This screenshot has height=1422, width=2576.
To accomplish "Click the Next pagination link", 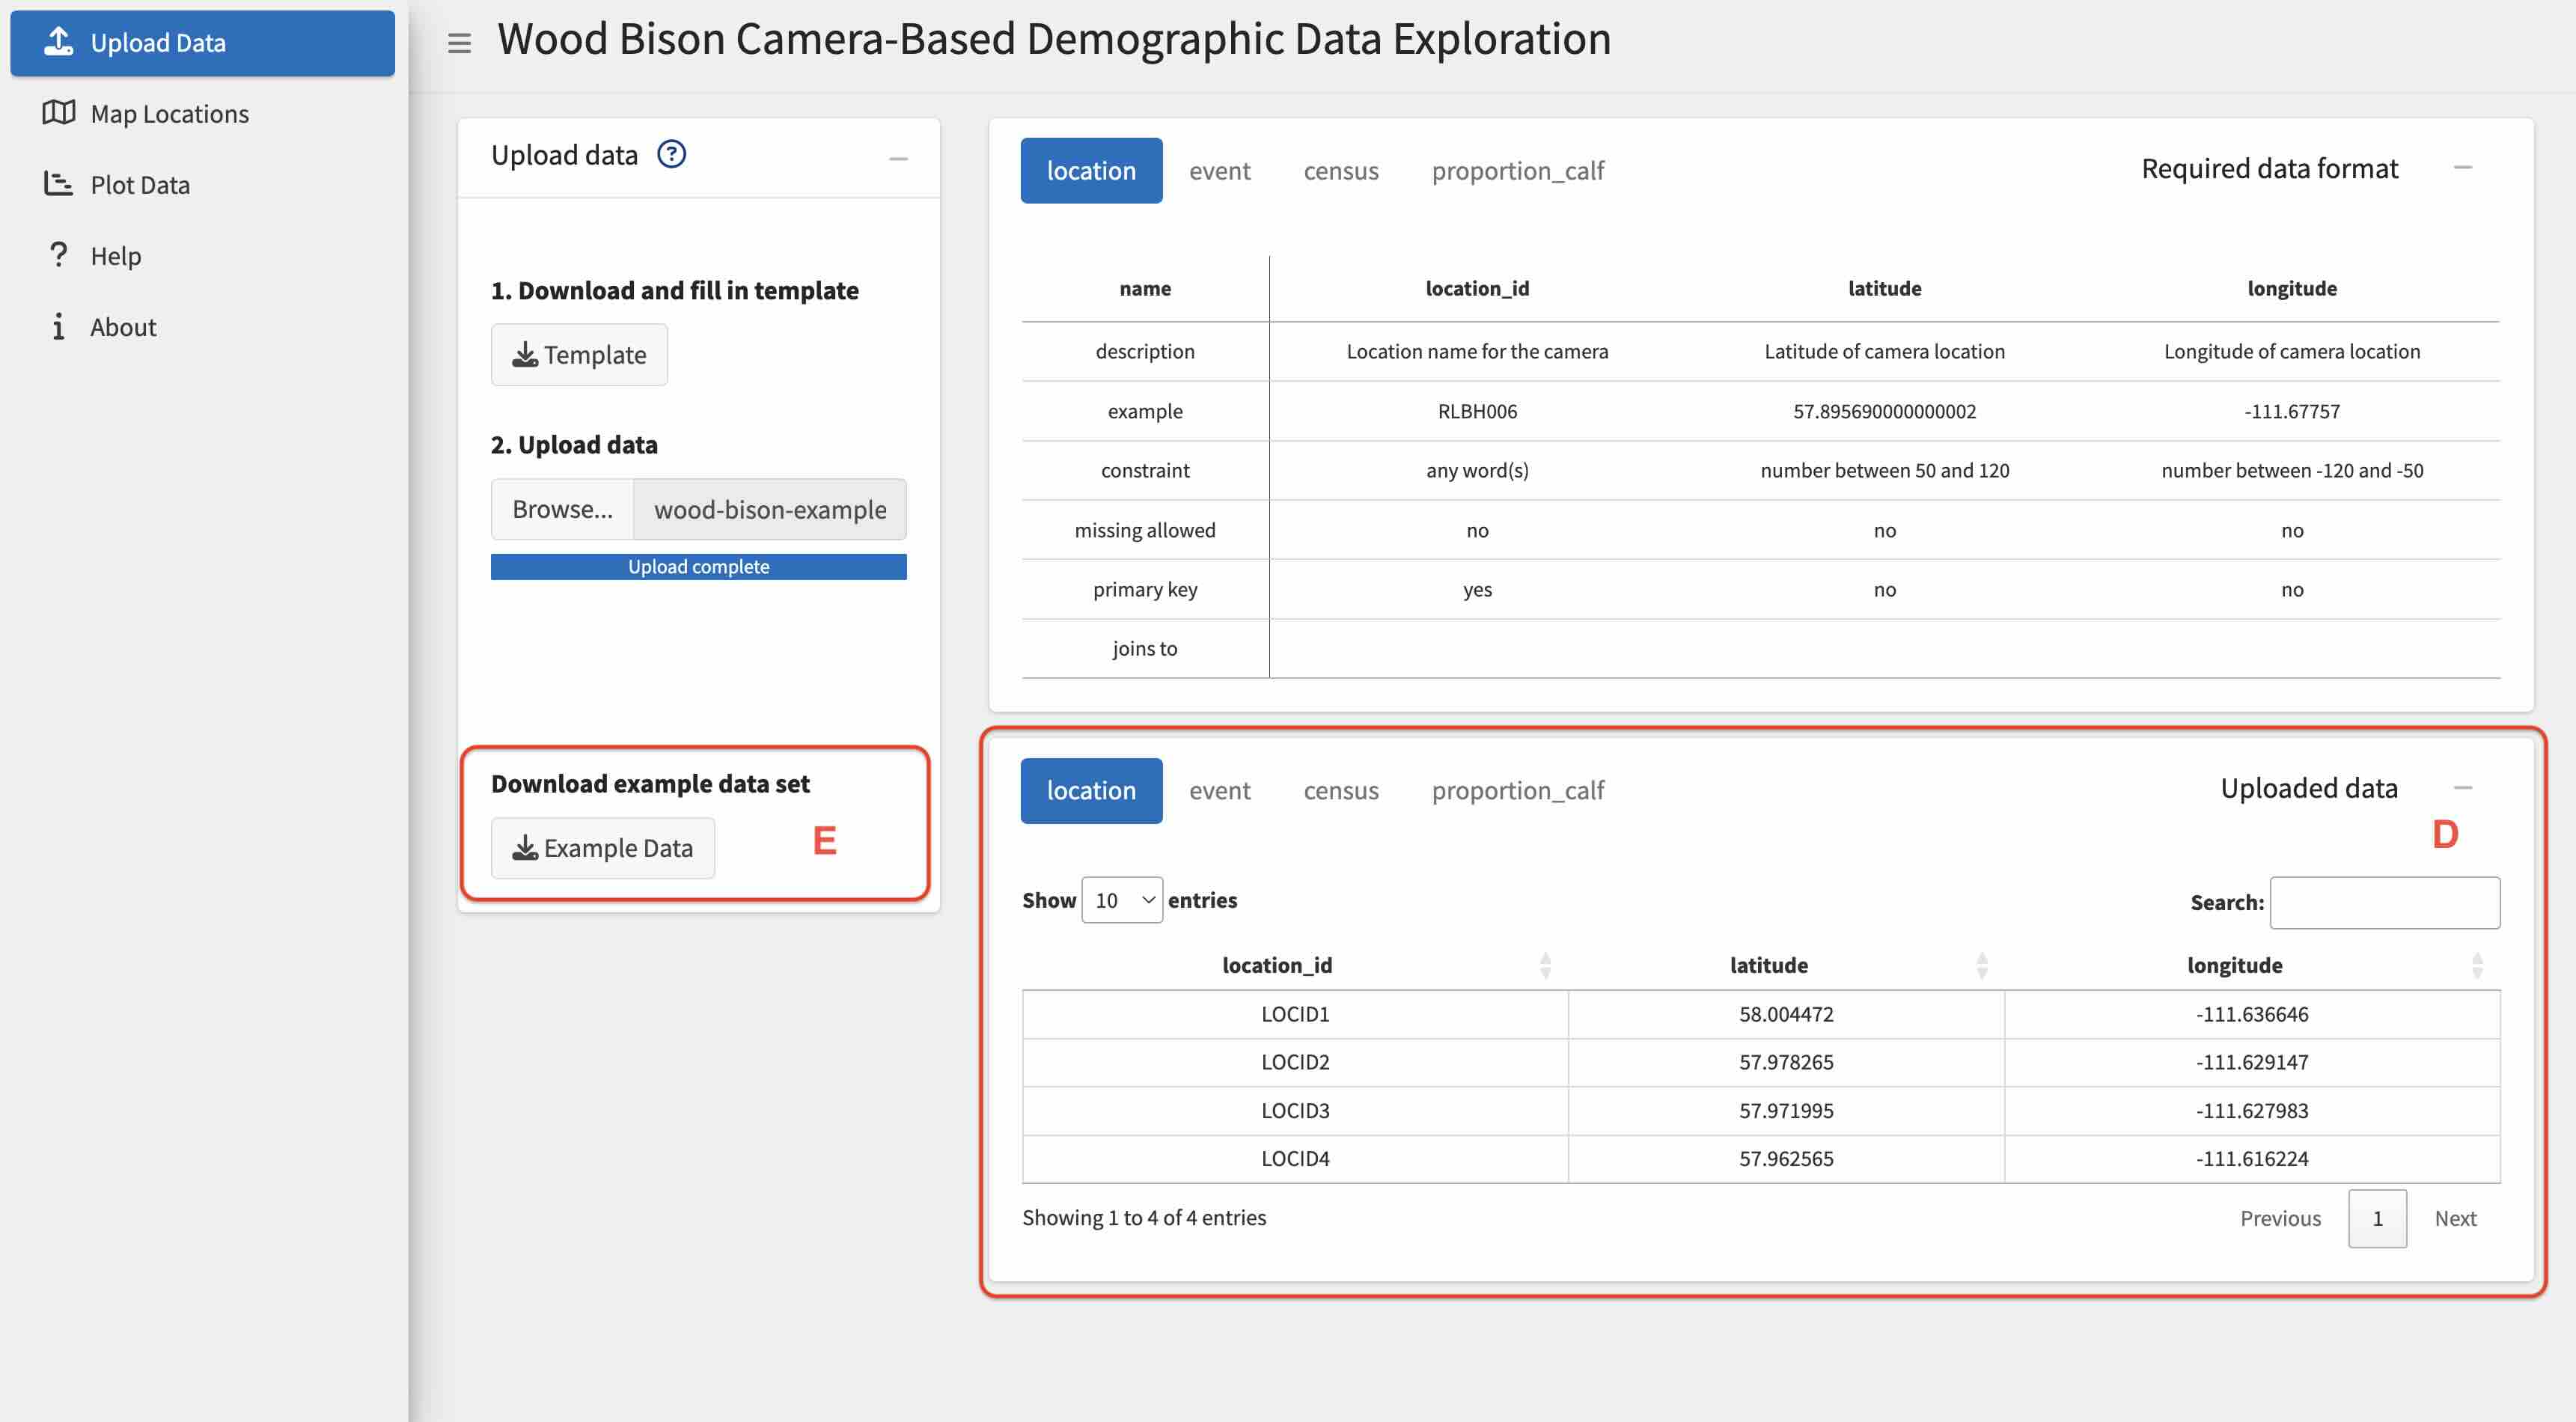I will click(x=2455, y=1218).
